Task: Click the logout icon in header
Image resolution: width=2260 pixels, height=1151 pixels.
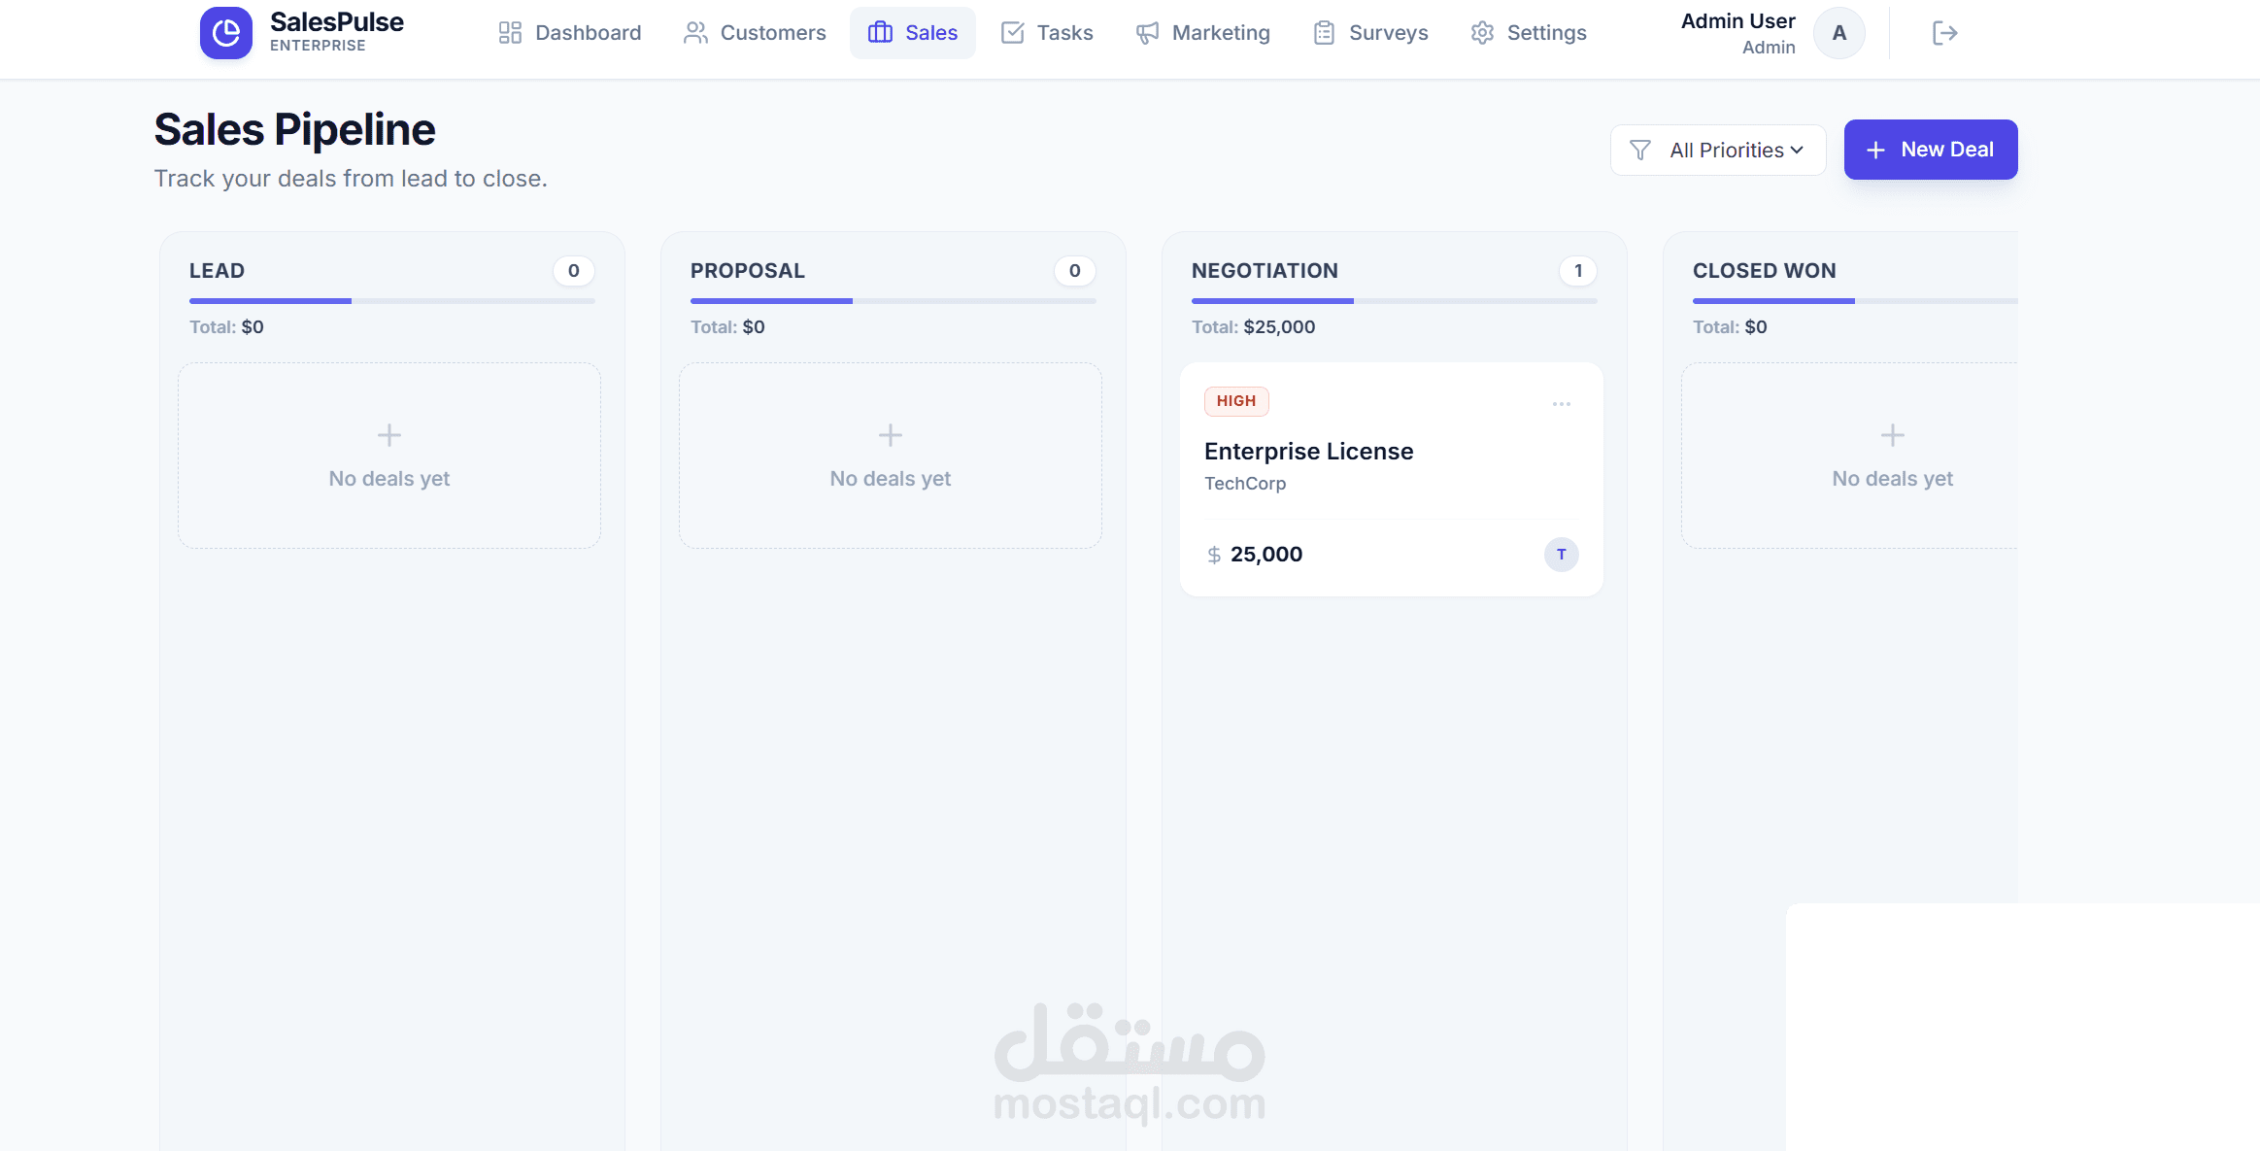Action: (1944, 33)
